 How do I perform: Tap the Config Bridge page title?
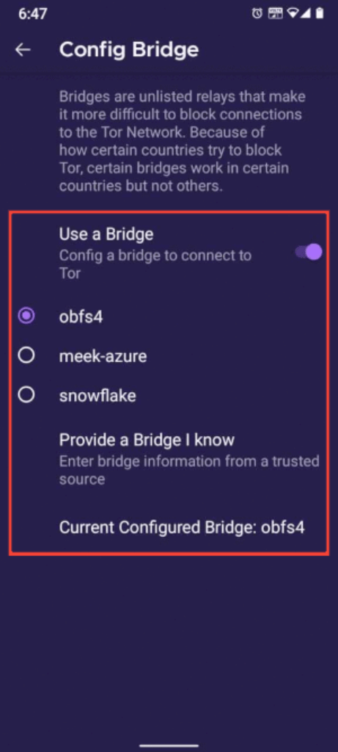[129, 49]
